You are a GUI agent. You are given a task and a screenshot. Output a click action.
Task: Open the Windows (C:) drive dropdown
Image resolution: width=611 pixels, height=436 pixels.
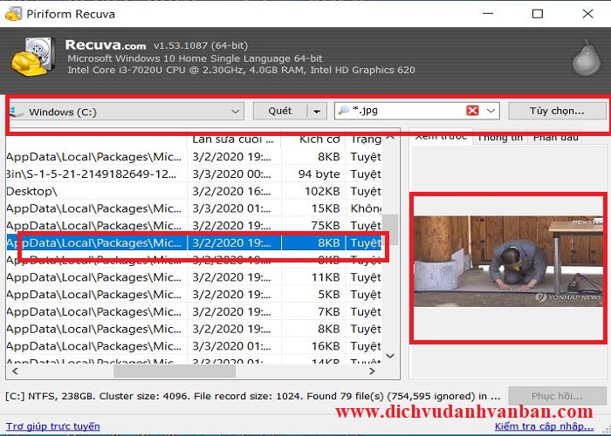pyautogui.click(x=126, y=112)
